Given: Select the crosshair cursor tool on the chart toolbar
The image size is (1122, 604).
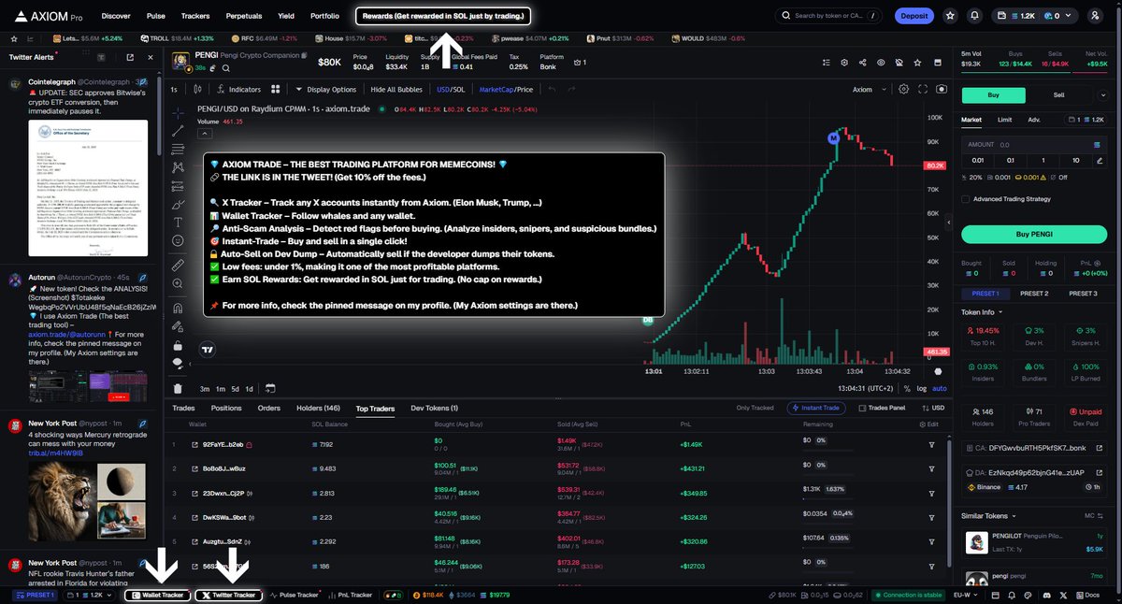Looking at the screenshot, I should tap(178, 111).
